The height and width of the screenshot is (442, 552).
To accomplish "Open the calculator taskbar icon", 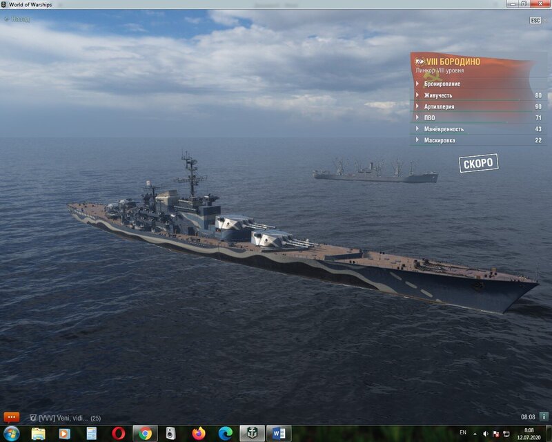I will (x=91, y=434).
